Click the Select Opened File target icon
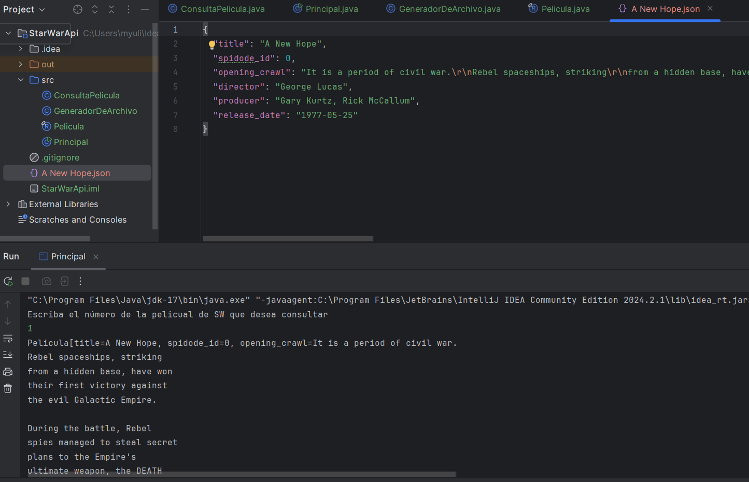Screen dimensions: 749x482 [78, 9]
